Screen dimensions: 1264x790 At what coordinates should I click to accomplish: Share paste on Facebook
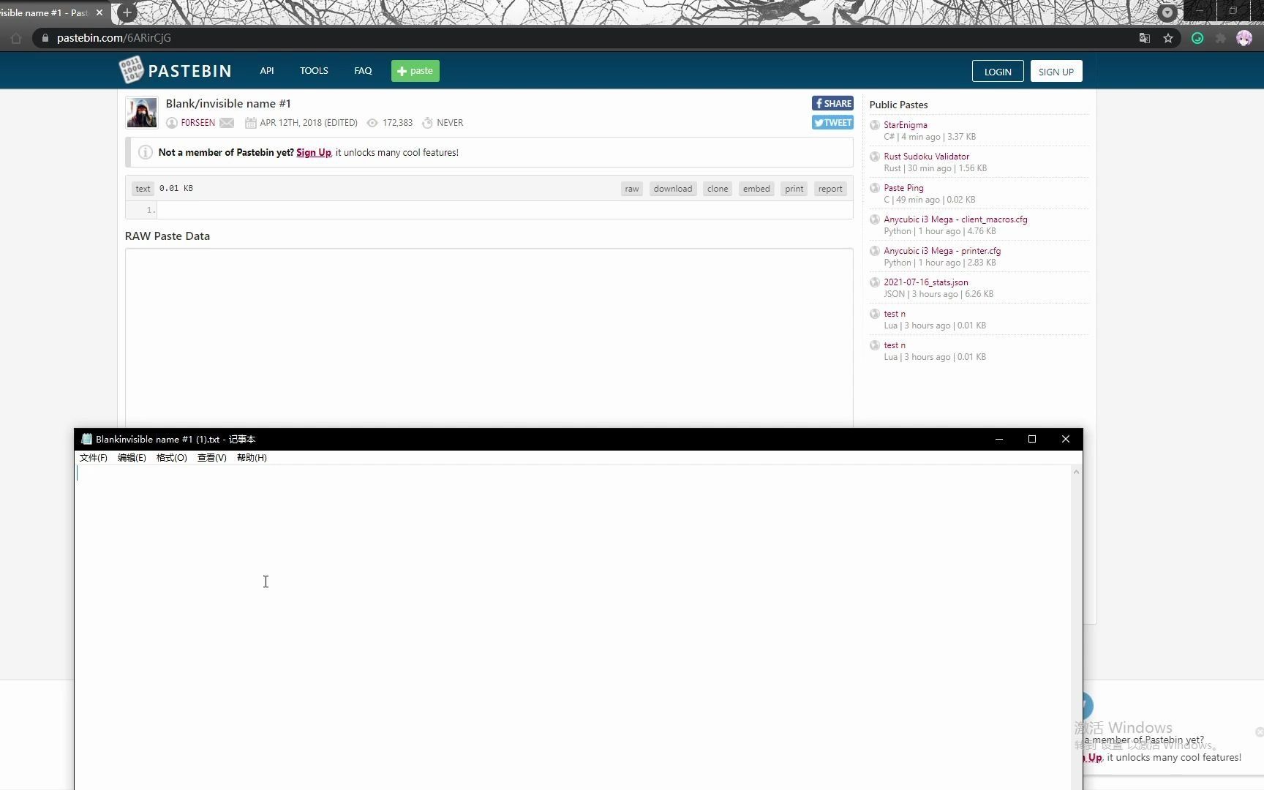[832, 103]
